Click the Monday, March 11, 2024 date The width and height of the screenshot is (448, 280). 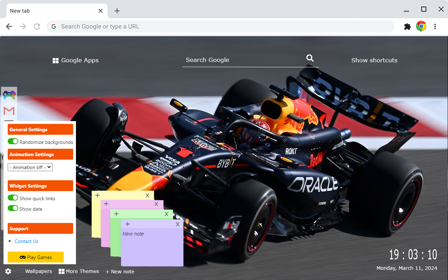tap(407, 268)
